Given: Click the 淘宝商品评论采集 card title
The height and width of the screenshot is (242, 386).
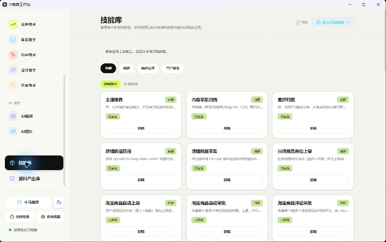Looking at the screenshot, I should pyautogui.click(x=295, y=203).
